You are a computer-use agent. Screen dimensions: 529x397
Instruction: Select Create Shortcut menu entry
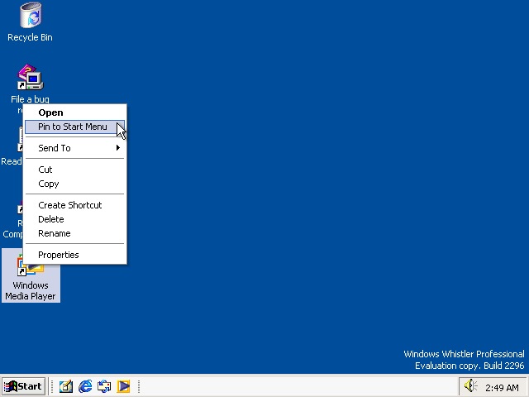click(75, 205)
